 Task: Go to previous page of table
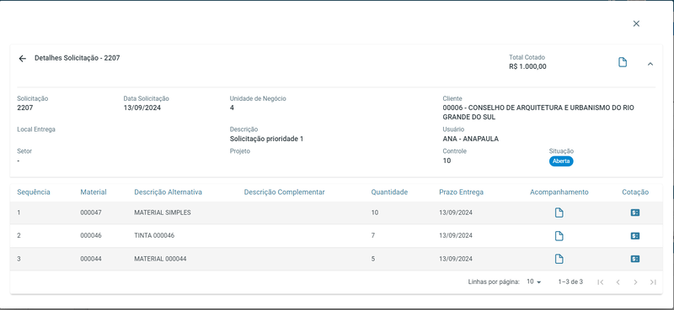[x=618, y=282]
